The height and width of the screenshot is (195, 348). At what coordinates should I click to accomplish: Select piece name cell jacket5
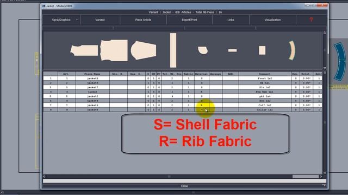[x=92, y=83]
